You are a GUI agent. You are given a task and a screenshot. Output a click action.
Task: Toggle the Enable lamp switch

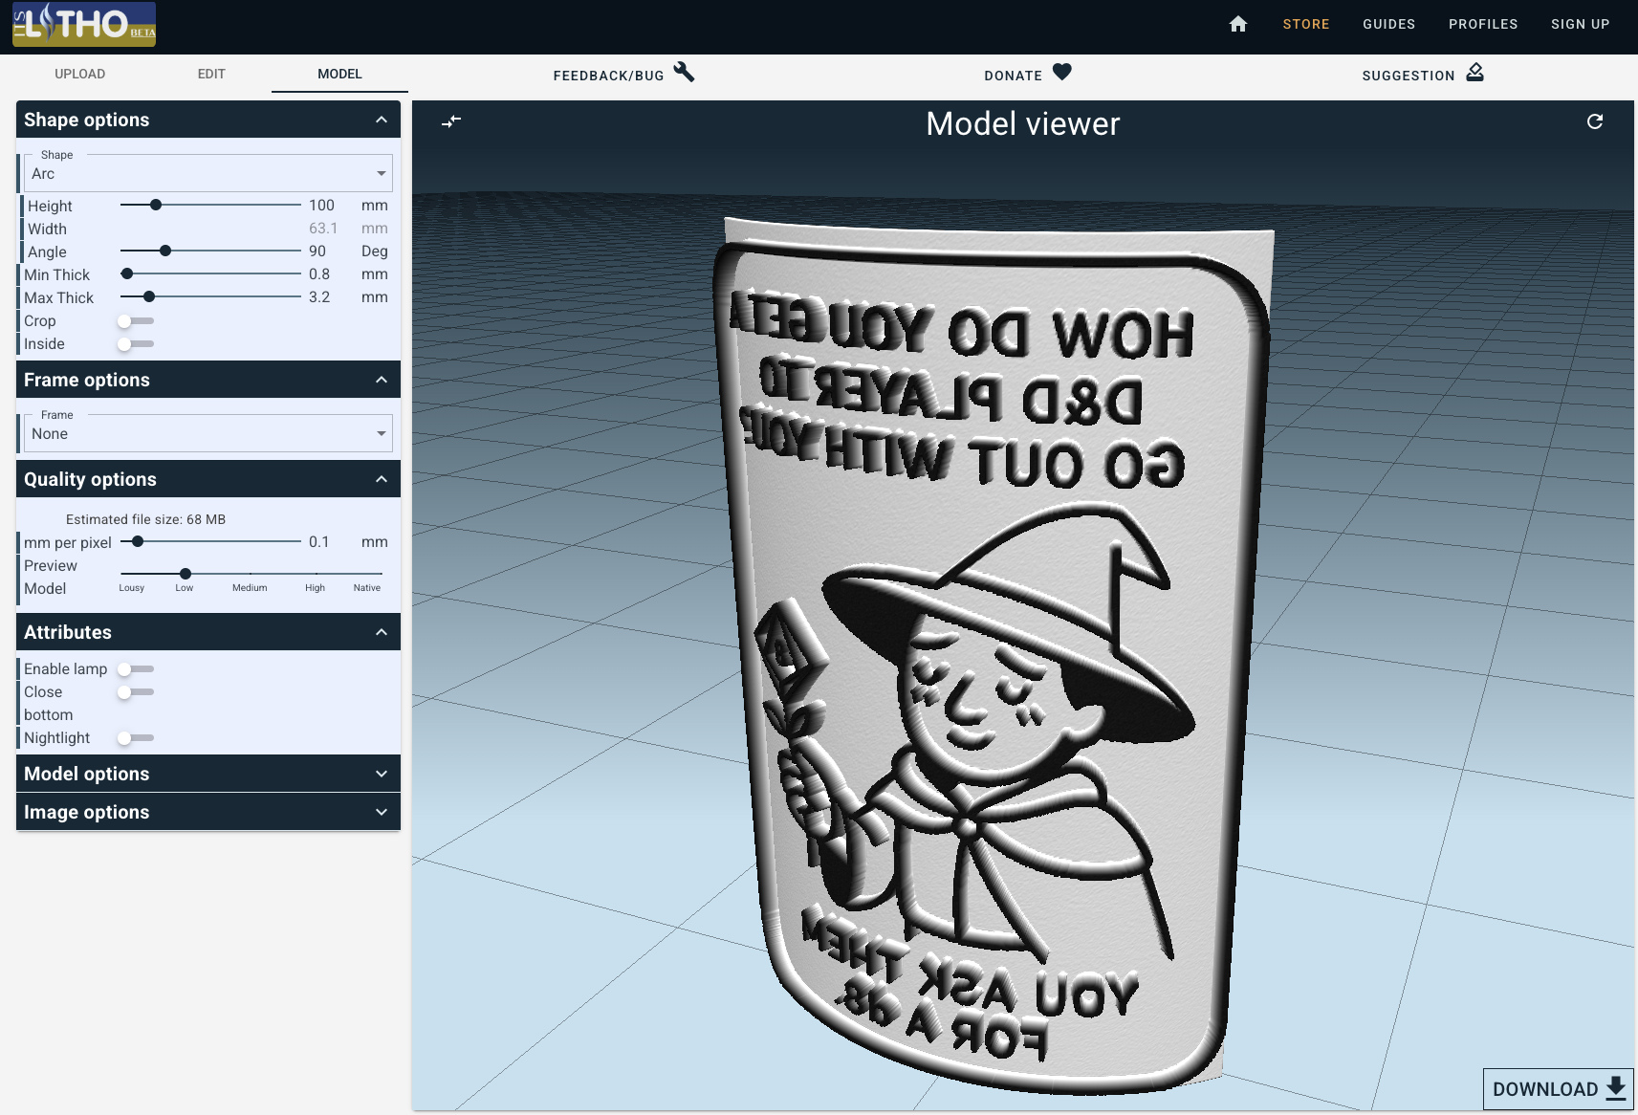pyautogui.click(x=135, y=669)
